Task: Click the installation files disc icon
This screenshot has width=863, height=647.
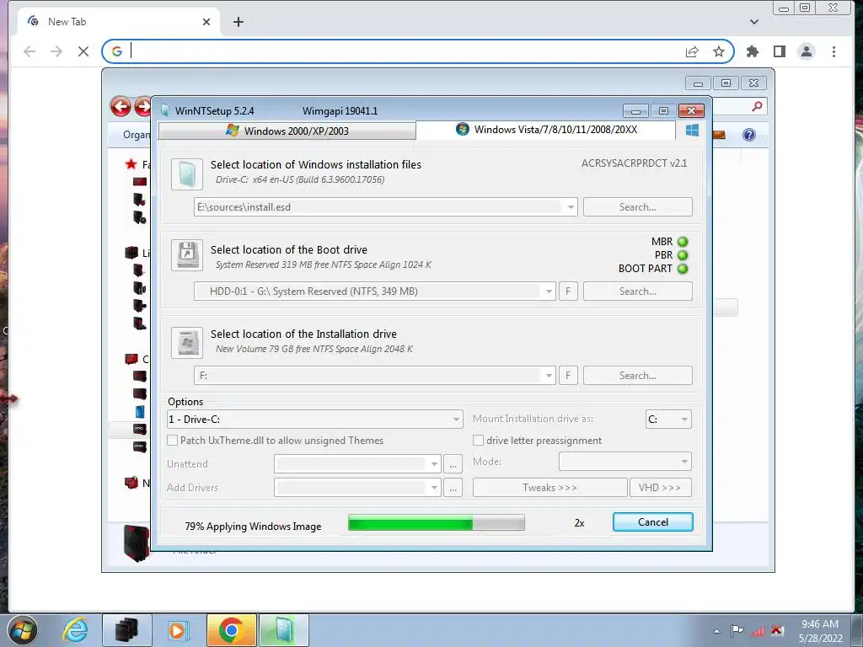Action: [x=187, y=174]
